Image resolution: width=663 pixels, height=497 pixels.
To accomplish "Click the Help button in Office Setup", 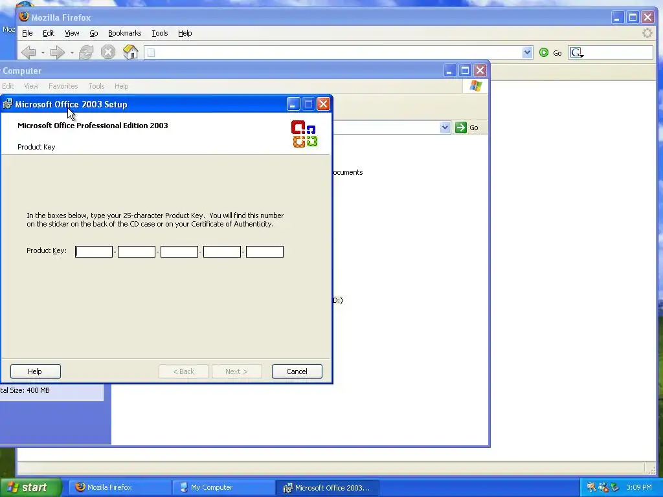I will [x=36, y=371].
